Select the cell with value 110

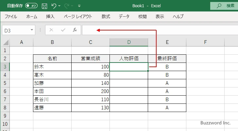[91, 100]
